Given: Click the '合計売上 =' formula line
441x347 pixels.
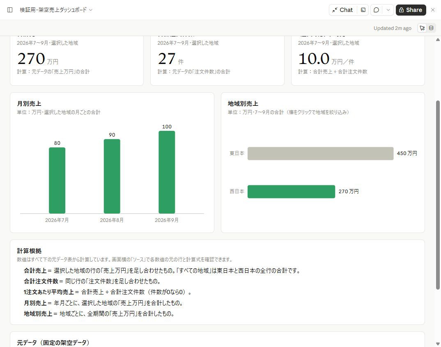Looking at the screenshot, I should (162, 271).
